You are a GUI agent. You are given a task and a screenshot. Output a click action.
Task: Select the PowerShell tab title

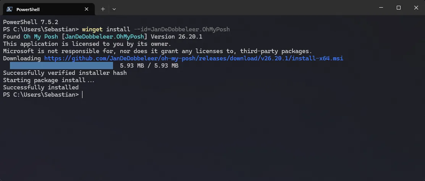(28, 9)
